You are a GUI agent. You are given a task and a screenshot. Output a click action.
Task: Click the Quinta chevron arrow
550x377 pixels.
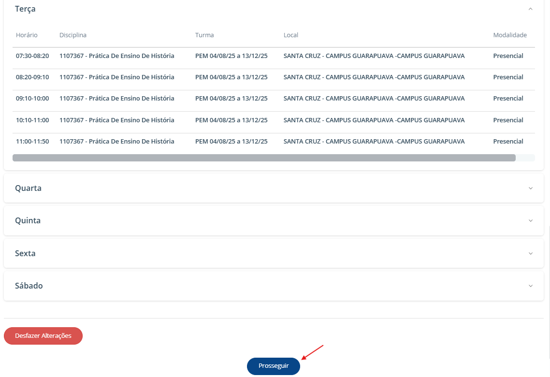click(530, 220)
